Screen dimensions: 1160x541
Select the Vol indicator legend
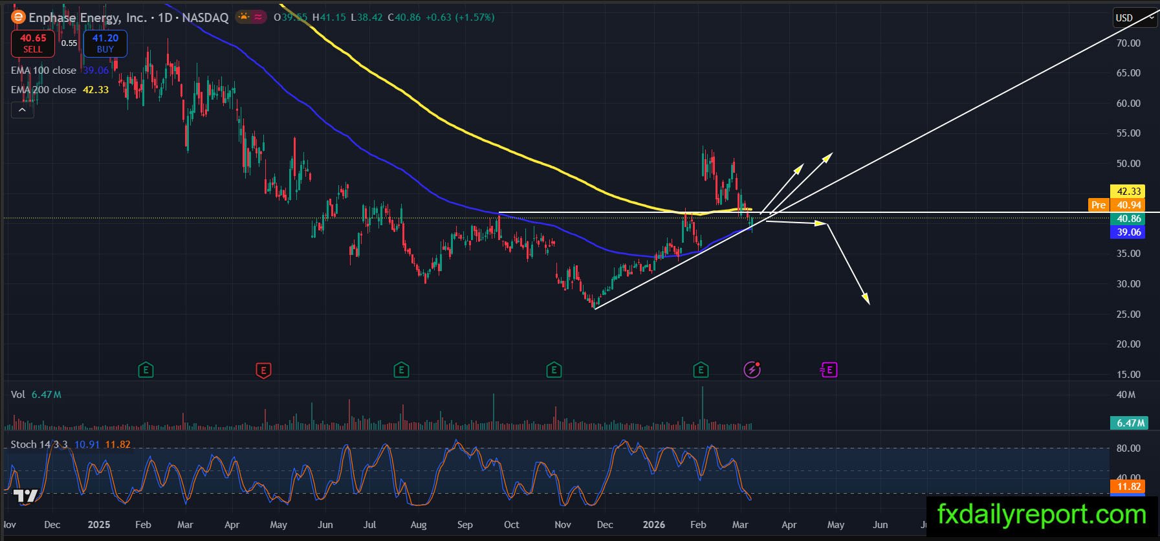(x=18, y=395)
